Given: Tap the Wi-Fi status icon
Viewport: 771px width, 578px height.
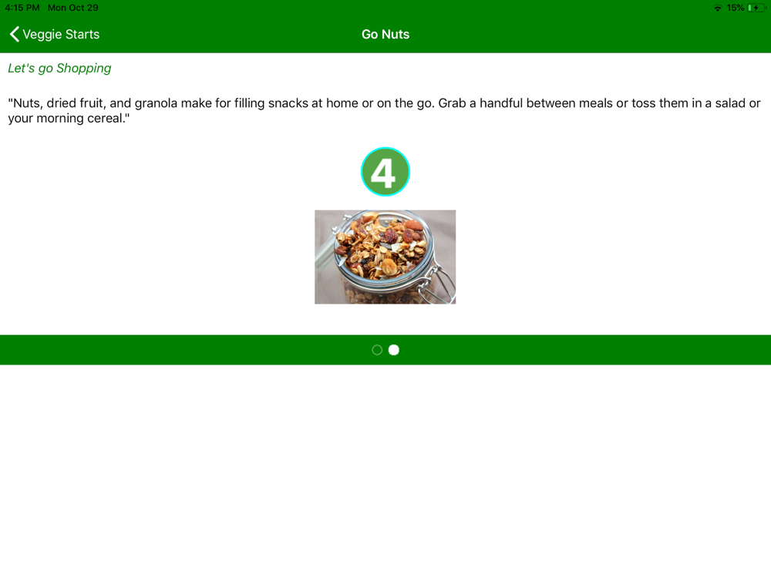Looking at the screenshot, I should tap(717, 8).
